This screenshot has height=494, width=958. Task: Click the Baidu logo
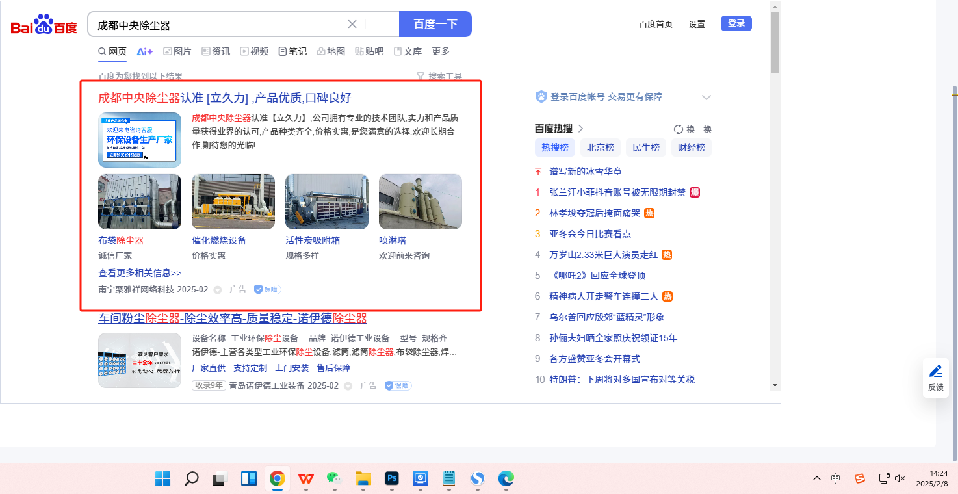[x=44, y=25]
